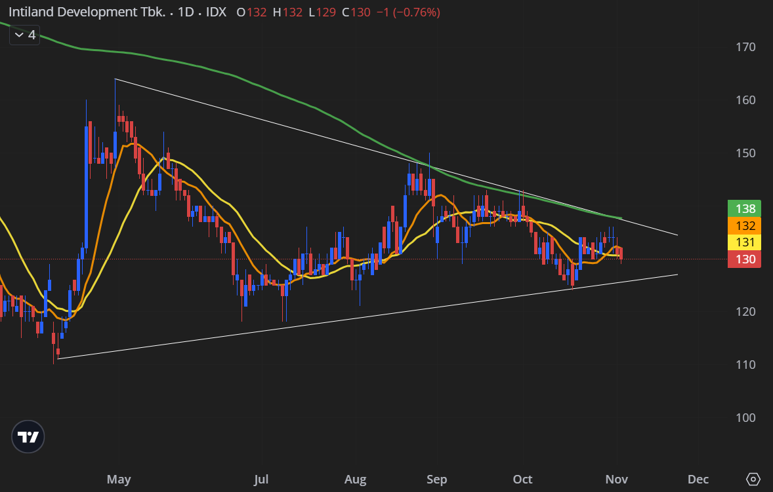Select the orange 132 price label
Image resolution: width=773 pixels, height=492 pixels.
[744, 226]
